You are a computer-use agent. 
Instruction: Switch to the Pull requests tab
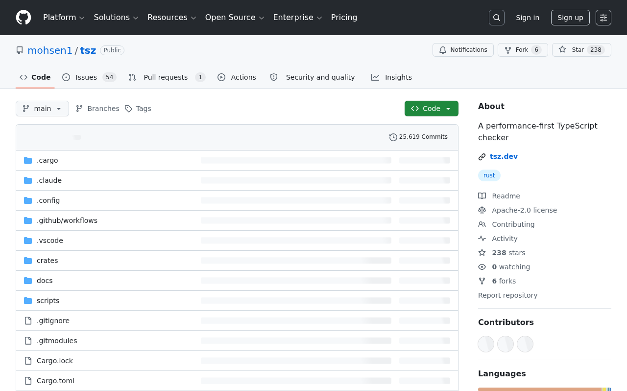(x=167, y=77)
